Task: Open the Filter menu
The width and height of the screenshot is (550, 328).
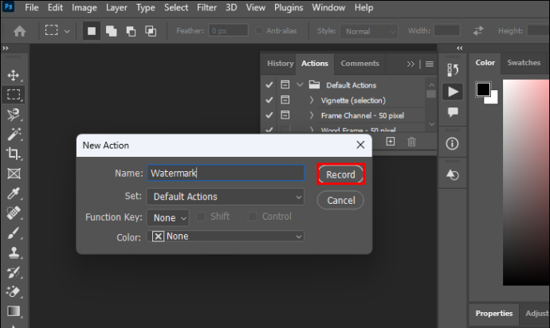Action: [206, 8]
